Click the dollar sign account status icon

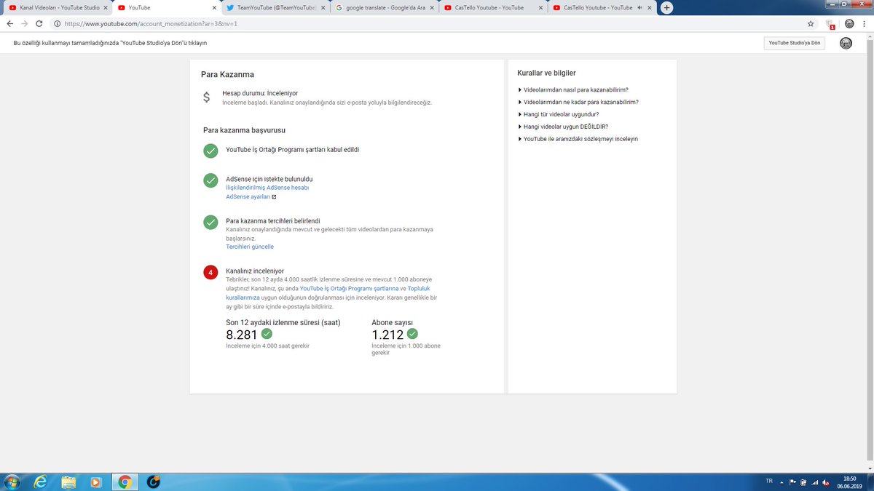pos(207,97)
